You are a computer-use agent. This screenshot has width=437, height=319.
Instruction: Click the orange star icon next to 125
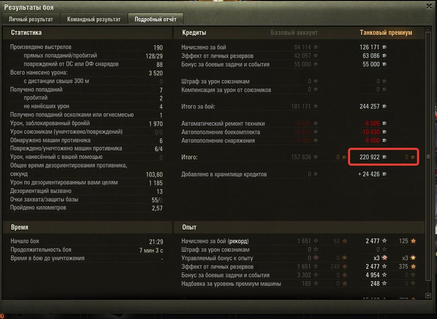[x=413, y=241]
